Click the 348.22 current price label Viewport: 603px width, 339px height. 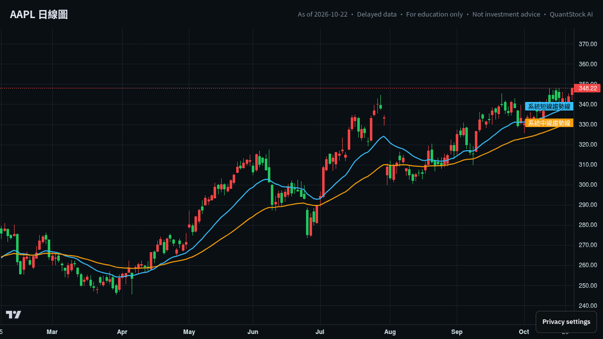(x=587, y=88)
